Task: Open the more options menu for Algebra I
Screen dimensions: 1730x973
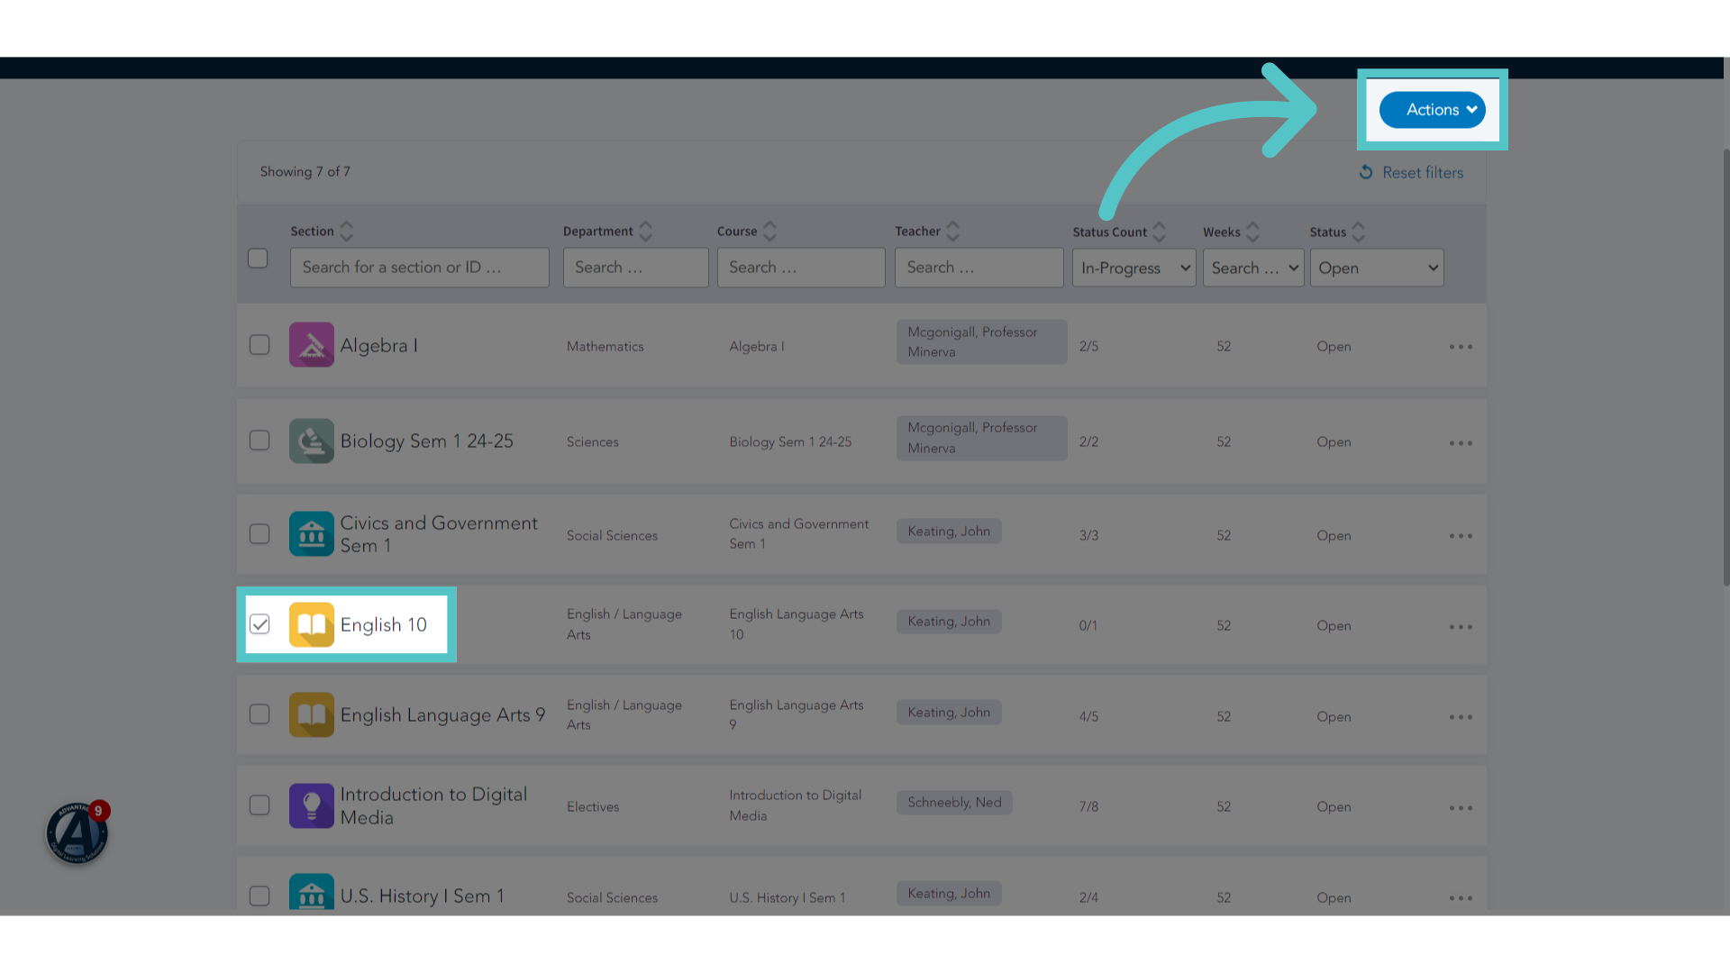Action: point(1461,347)
